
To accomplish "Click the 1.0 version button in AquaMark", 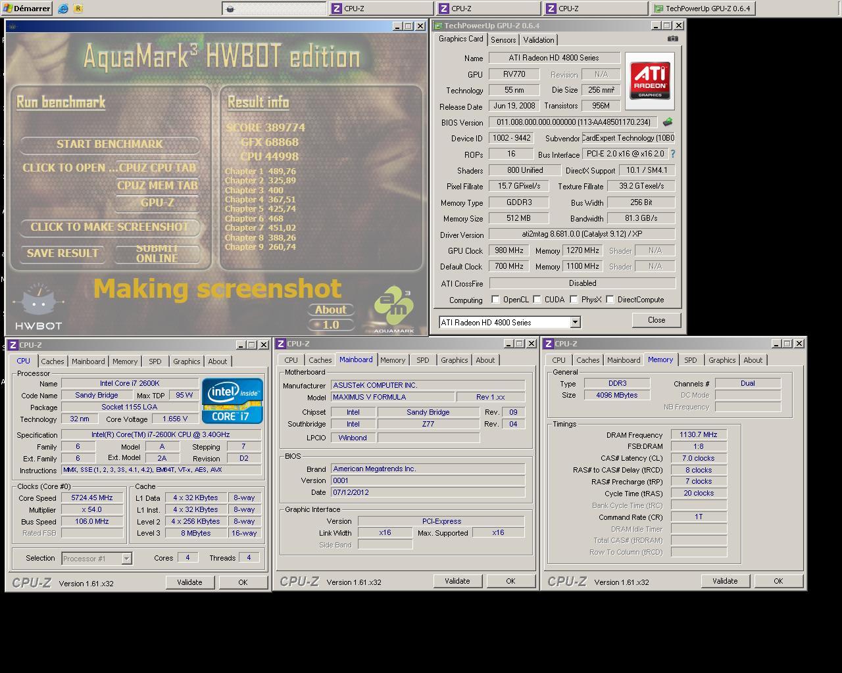I will click(x=330, y=325).
